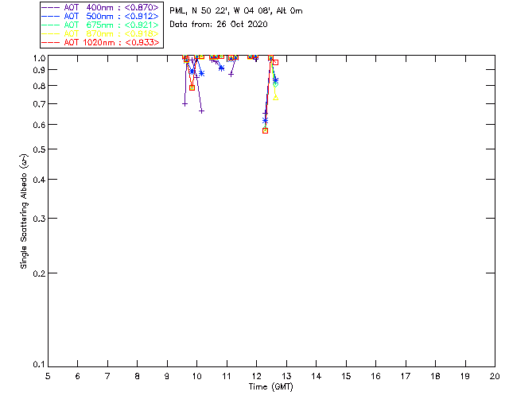
Task: Click the 'Data from: 26 Oct 2020' label
Action: point(218,24)
